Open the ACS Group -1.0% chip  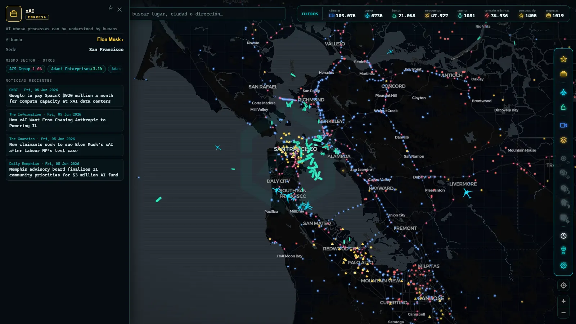[26, 69]
